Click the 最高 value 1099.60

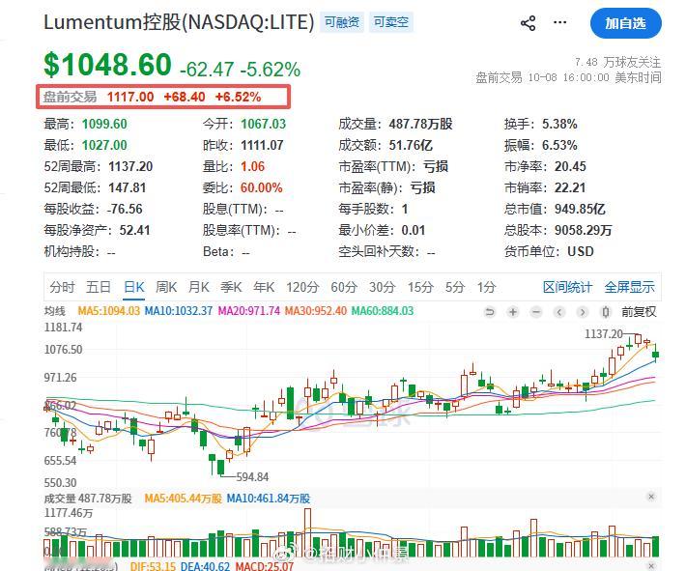[x=104, y=124]
